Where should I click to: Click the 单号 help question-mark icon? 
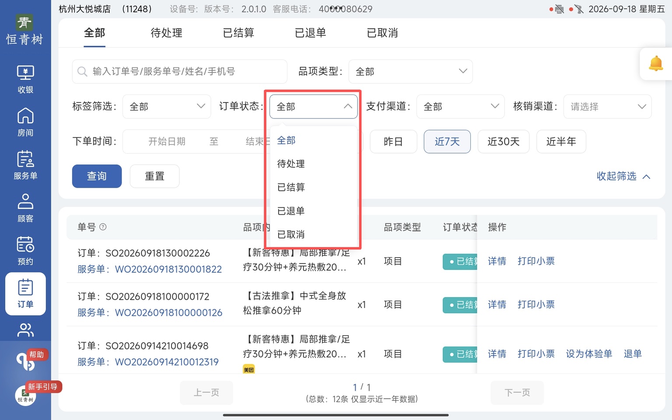[x=103, y=227]
